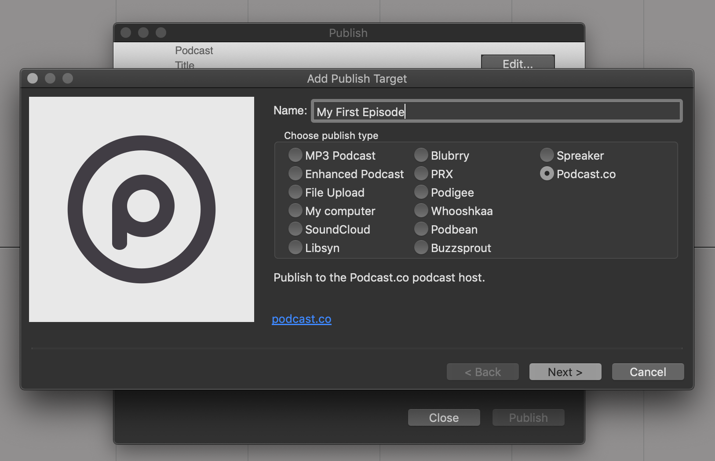Click the Name text field
Image resolution: width=715 pixels, height=461 pixels.
click(x=496, y=111)
